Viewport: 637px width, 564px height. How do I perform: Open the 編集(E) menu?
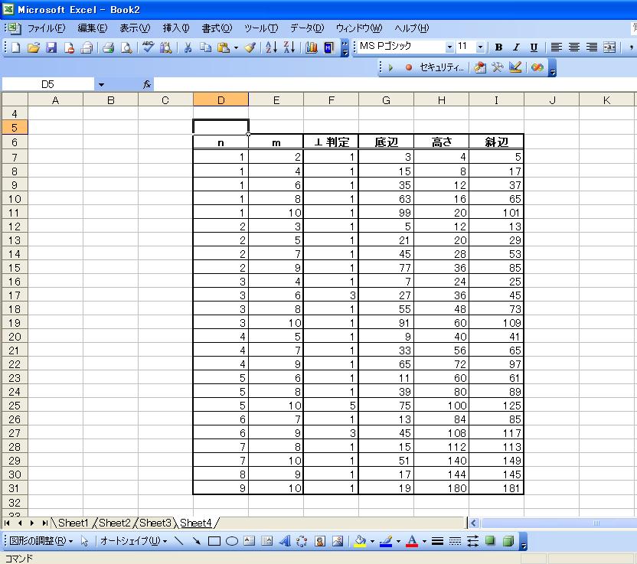coord(93,28)
